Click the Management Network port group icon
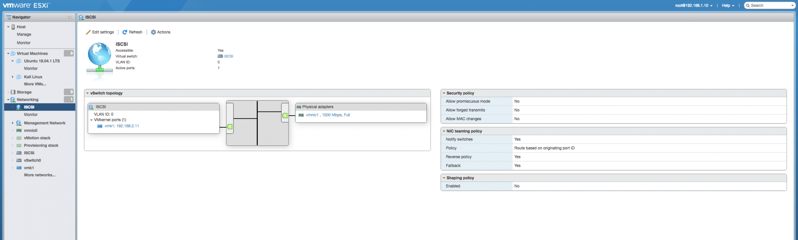 click(19, 123)
